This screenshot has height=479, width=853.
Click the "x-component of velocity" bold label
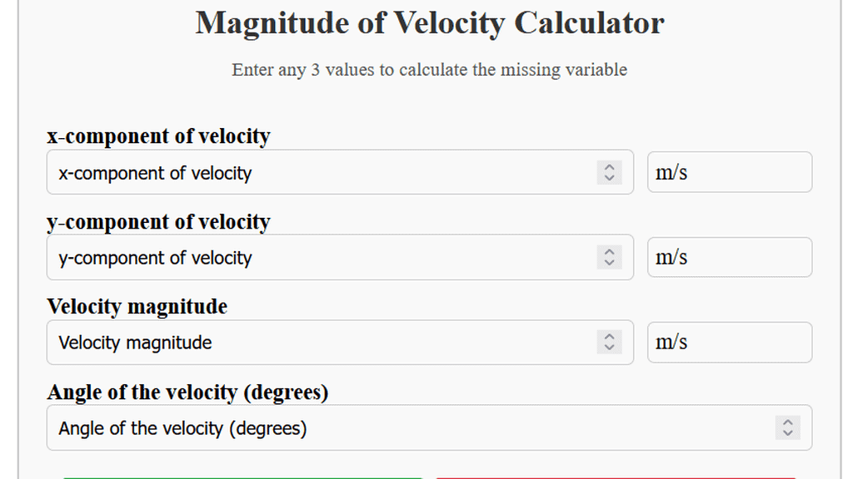158,136
